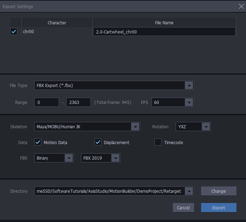Viewport: 246px width, 222px height.
Task: Open the File Type dropdown
Action: point(189,85)
